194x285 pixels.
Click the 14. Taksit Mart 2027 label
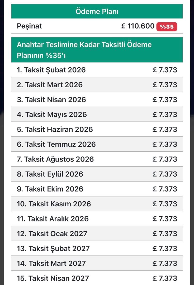tap(51, 263)
